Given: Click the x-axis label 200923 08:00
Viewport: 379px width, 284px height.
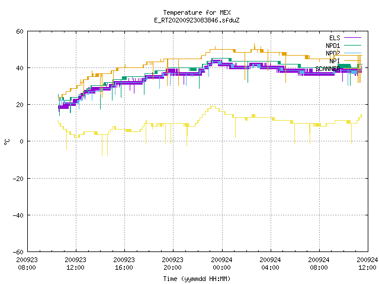Looking at the screenshot, I should pos(27,264).
